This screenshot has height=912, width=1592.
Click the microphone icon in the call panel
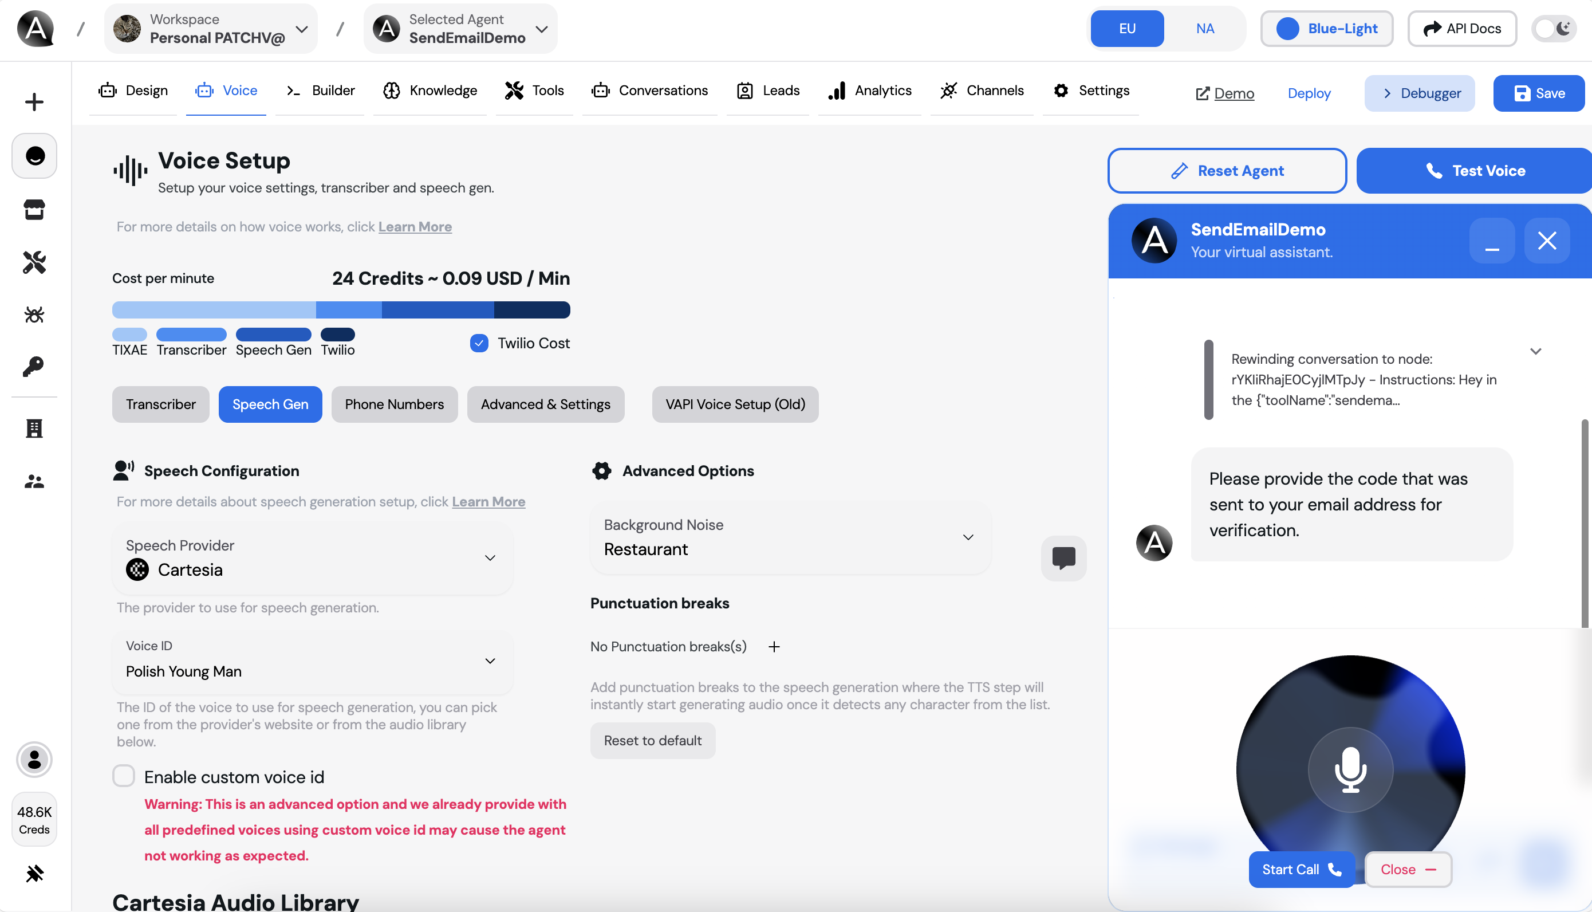coord(1350,770)
